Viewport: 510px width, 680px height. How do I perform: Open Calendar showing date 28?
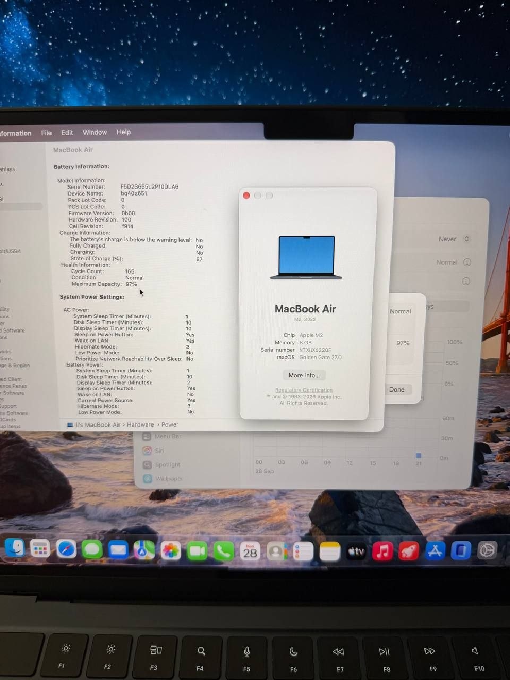click(250, 551)
